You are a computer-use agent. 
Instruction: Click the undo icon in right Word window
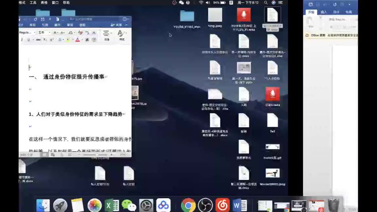[325, 4]
